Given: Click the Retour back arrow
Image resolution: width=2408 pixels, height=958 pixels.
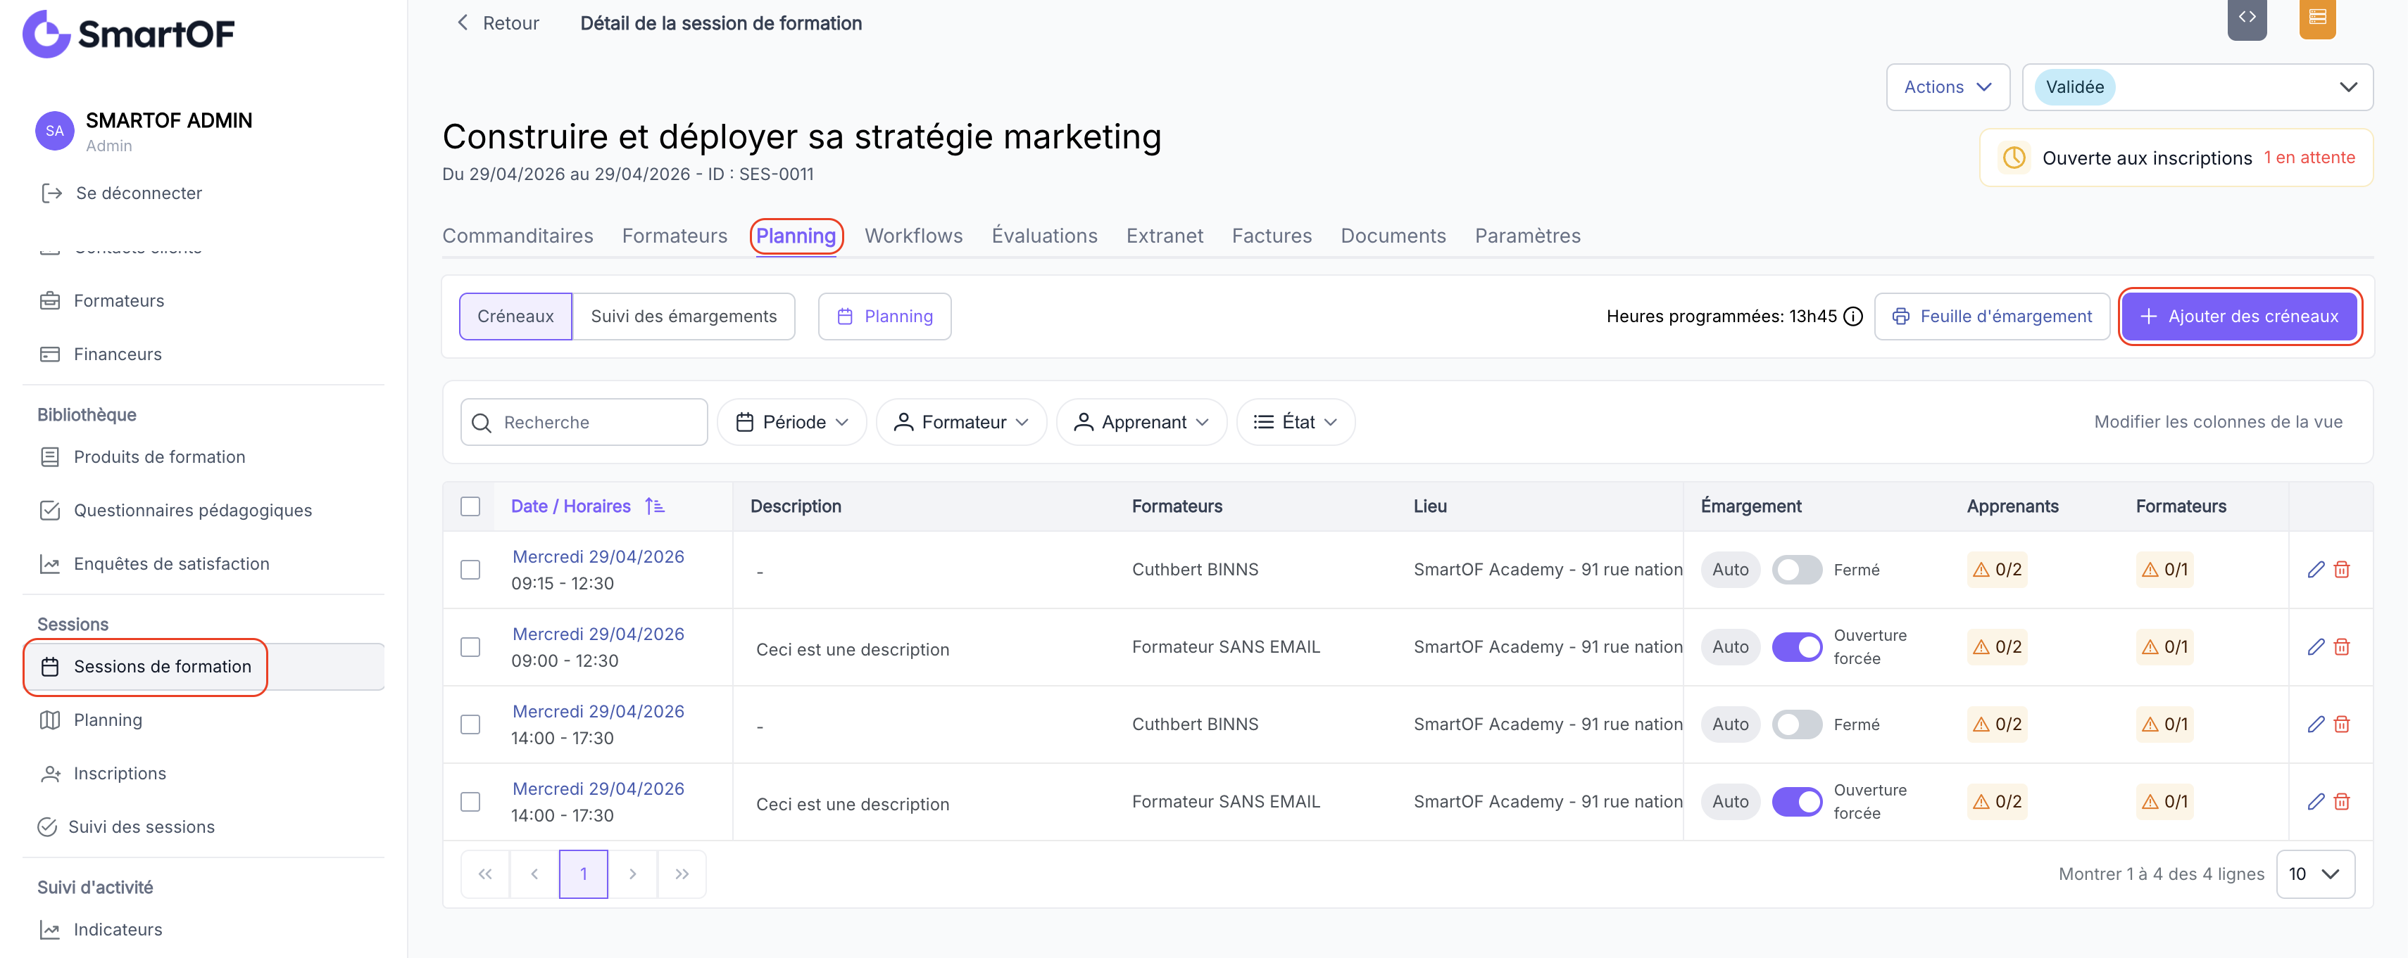Looking at the screenshot, I should pyautogui.click(x=462, y=23).
